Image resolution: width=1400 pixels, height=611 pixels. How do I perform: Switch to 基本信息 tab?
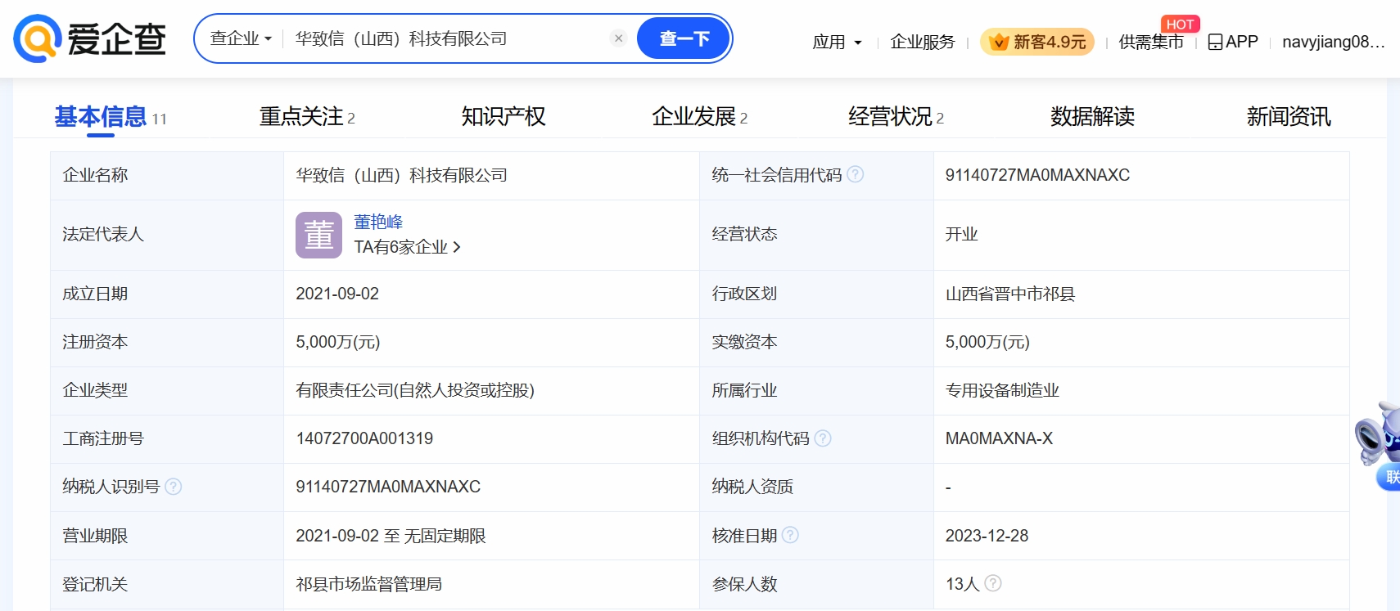point(110,117)
